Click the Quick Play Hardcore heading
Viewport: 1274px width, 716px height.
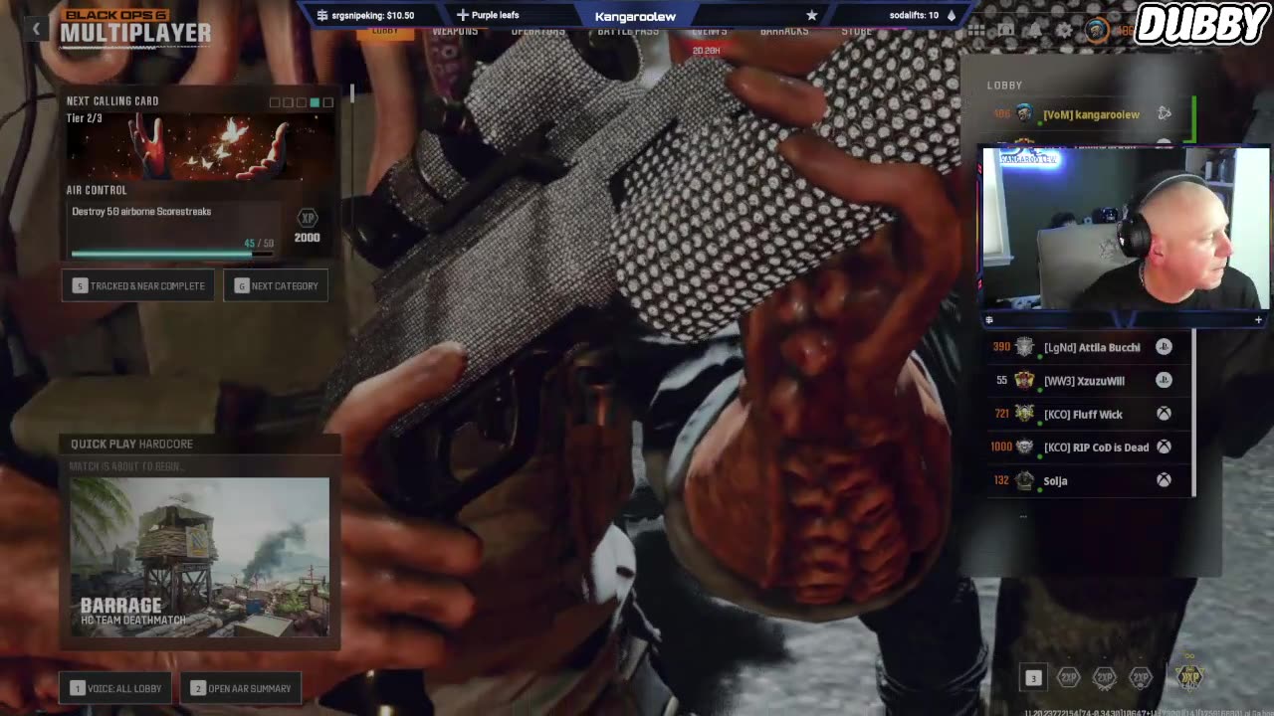coord(131,444)
